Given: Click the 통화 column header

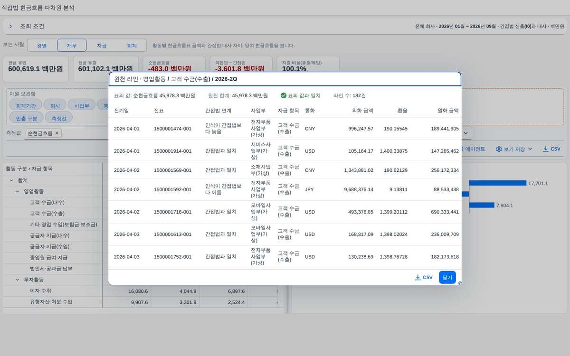Looking at the screenshot, I should pyautogui.click(x=310, y=110).
